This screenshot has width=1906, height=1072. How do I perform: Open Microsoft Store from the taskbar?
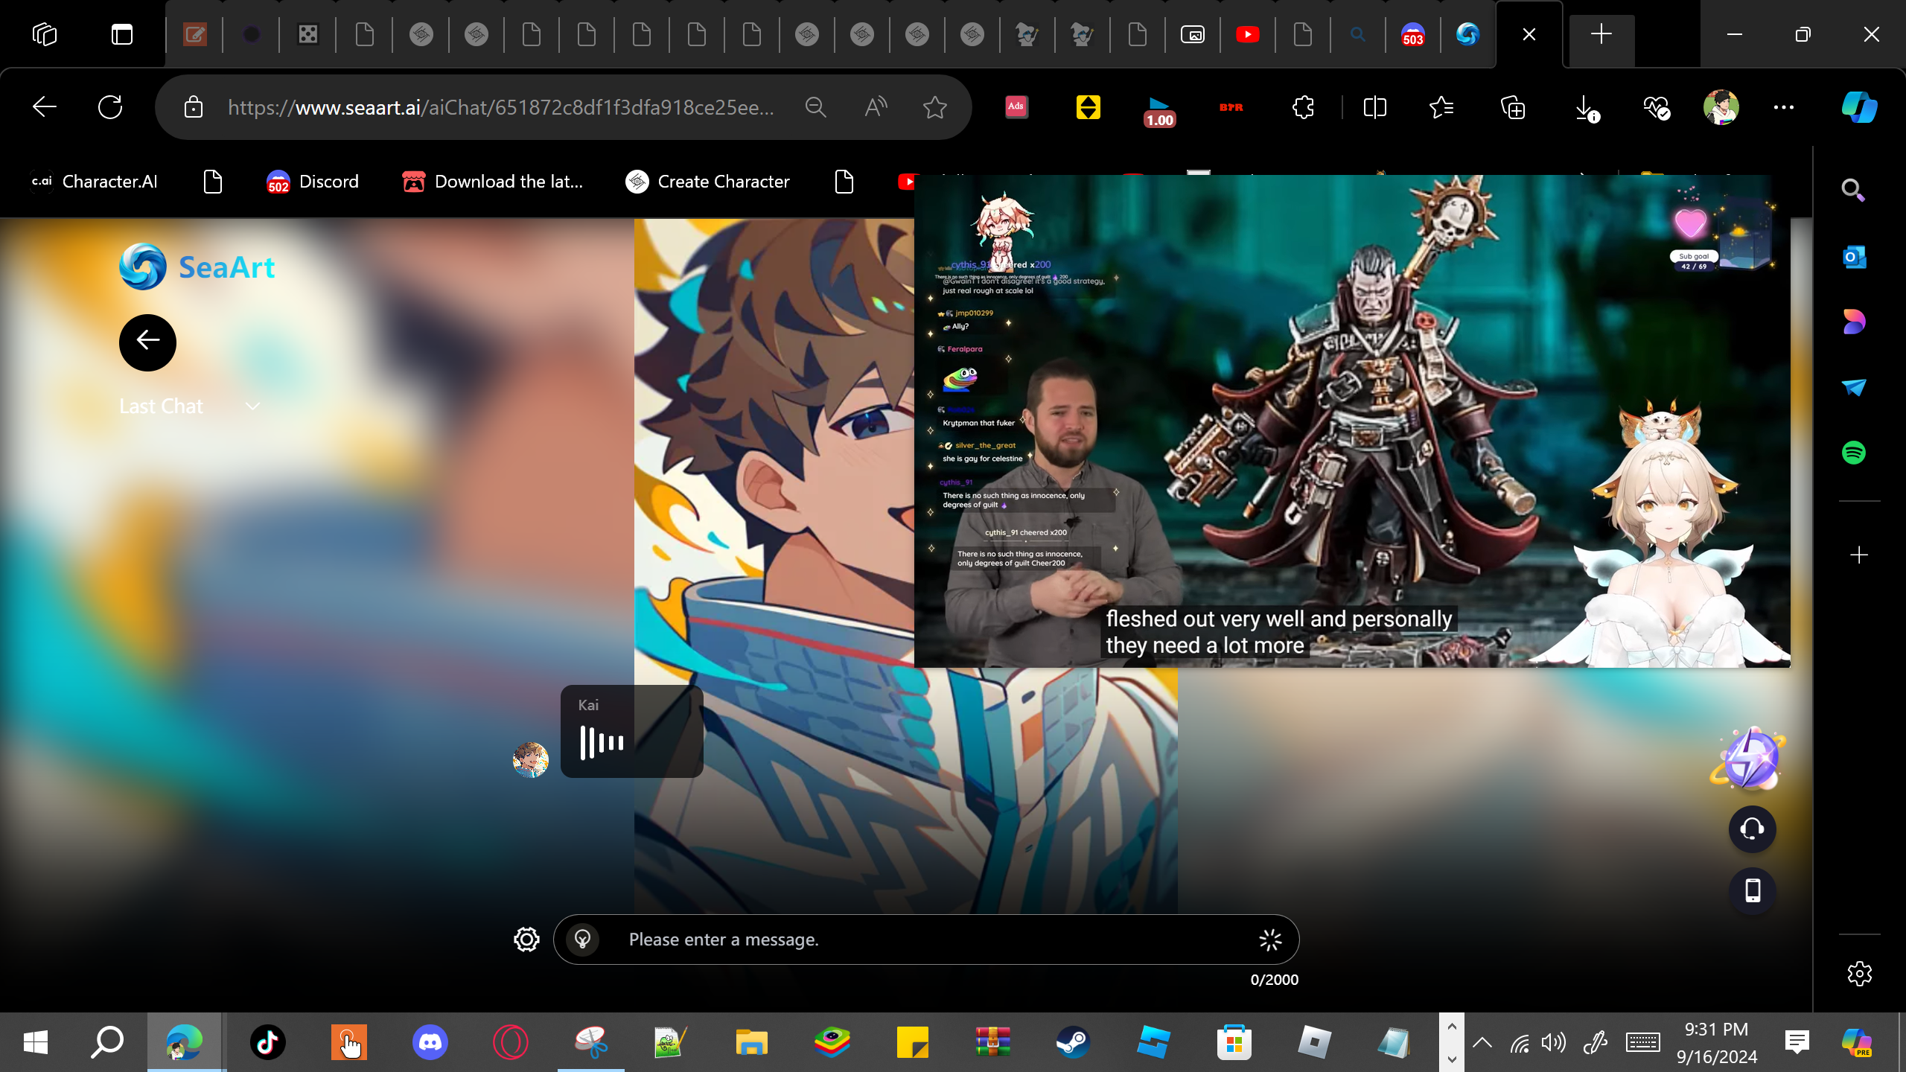coord(1234,1042)
